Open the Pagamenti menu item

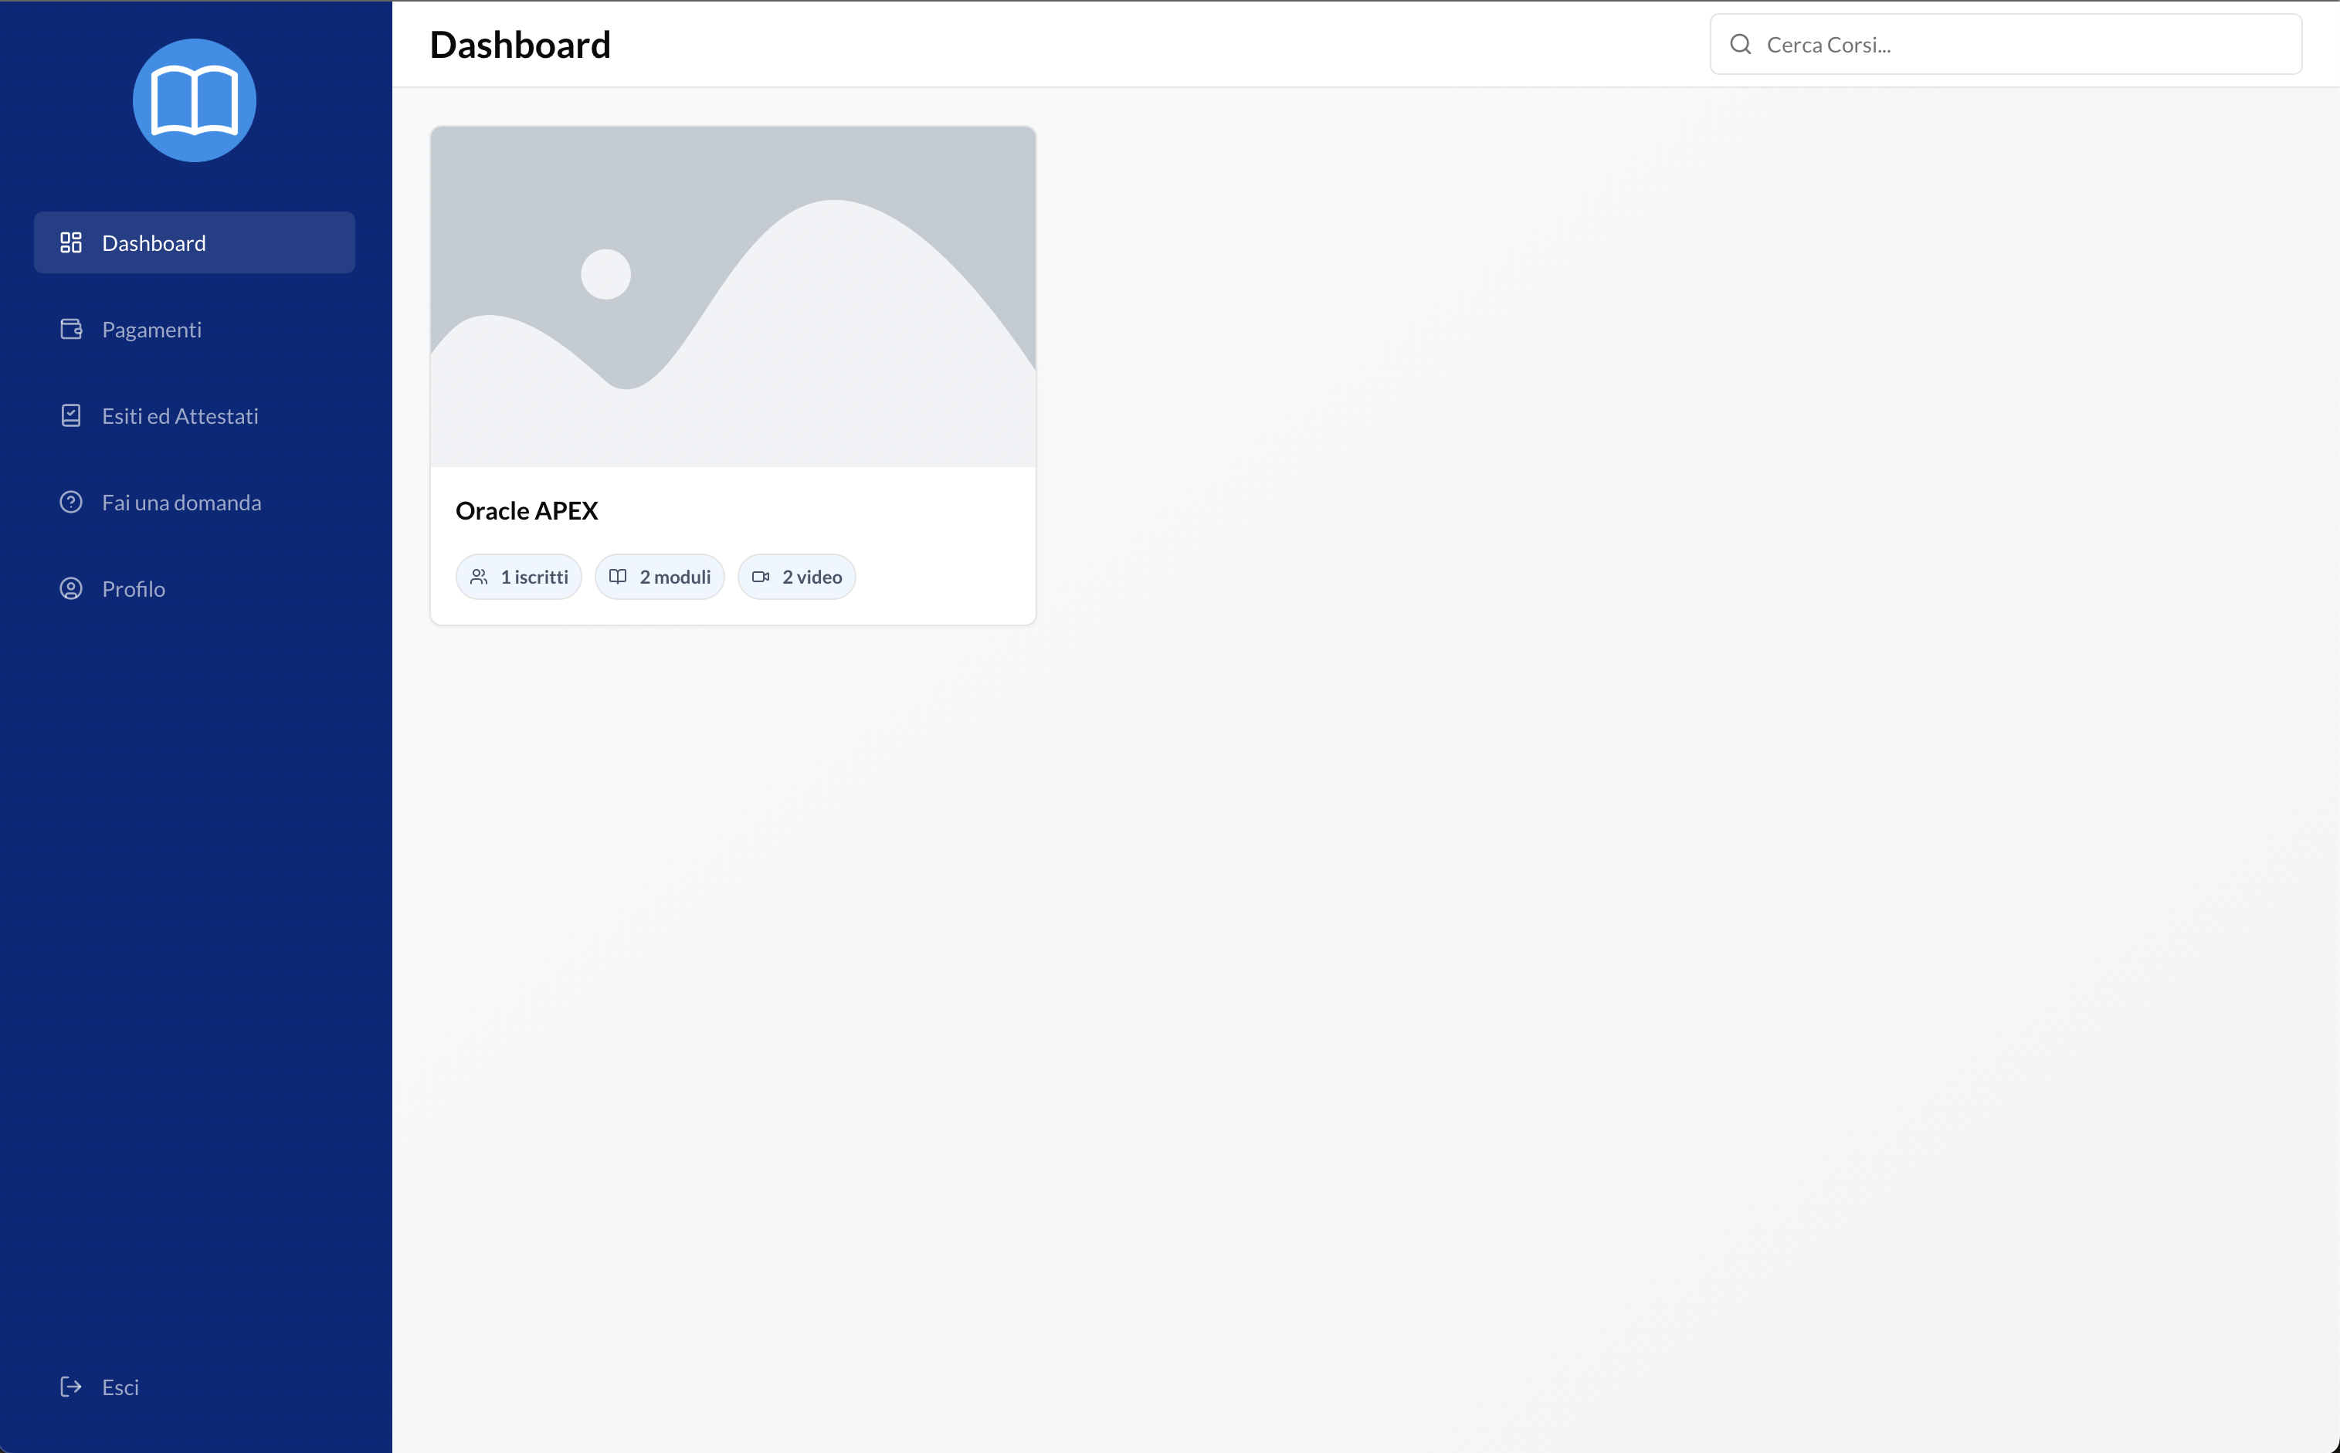(152, 329)
